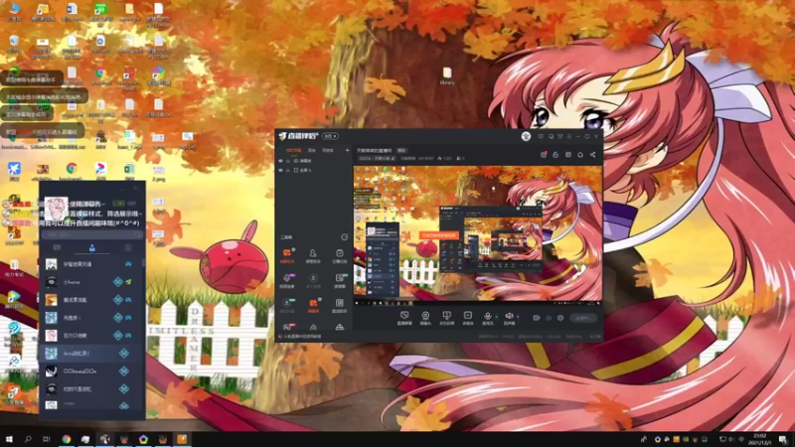Viewport: 795px width, 447px height.
Task: Click the gift icon with red dot
Action: click(544, 155)
